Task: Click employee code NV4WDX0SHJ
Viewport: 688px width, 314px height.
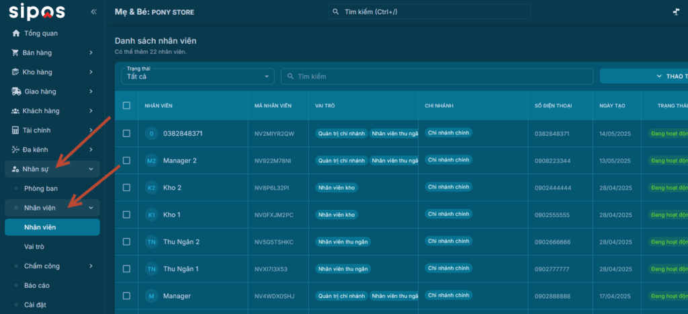Action: pyautogui.click(x=274, y=297)
